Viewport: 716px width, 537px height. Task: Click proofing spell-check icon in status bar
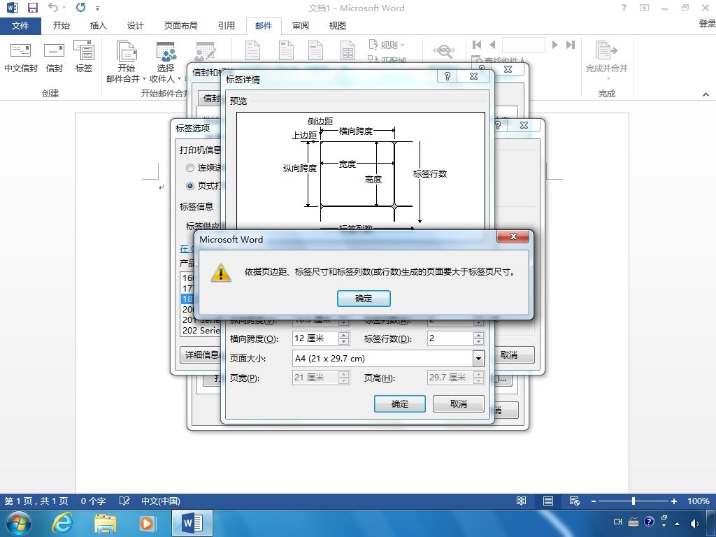124,501
